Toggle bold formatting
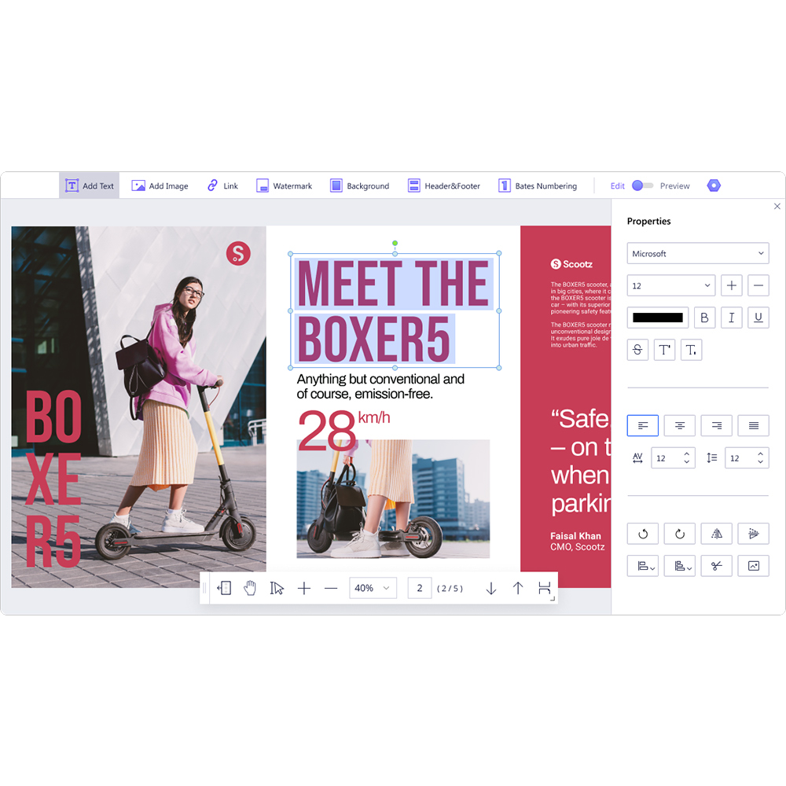 (704, 318)
